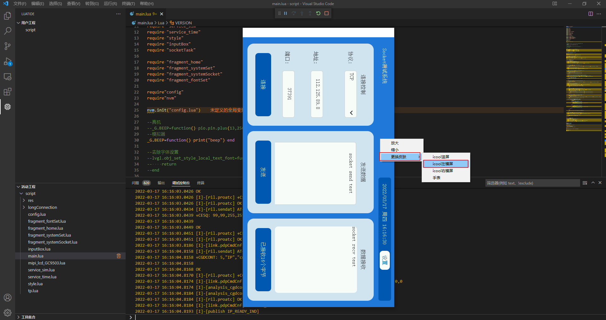Viewport: 606px width, 320px height.
Task: Open editor More Actions ellipsis
Action: [599, 14]
